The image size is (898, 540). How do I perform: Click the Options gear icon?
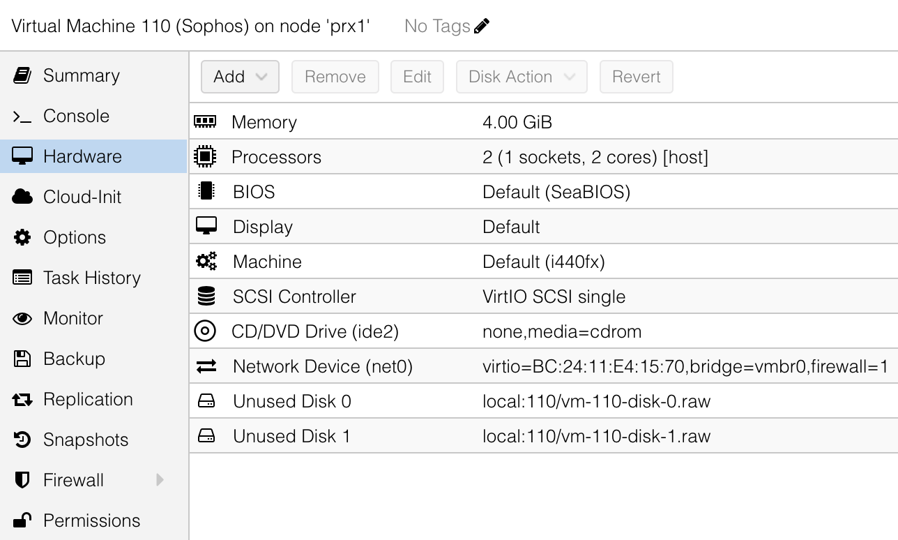(x=22, y=237)
